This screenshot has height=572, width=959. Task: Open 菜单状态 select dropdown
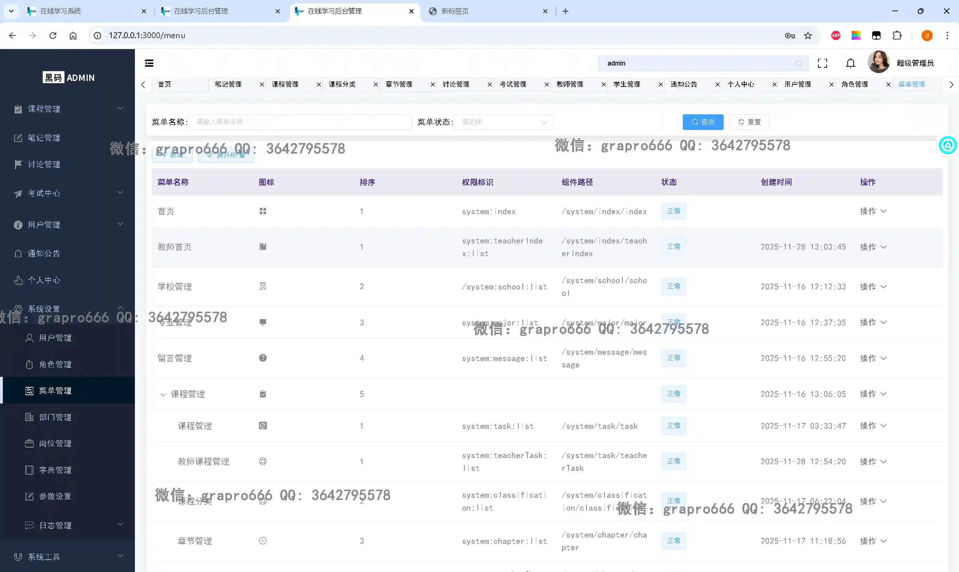(x=503, y=122)
